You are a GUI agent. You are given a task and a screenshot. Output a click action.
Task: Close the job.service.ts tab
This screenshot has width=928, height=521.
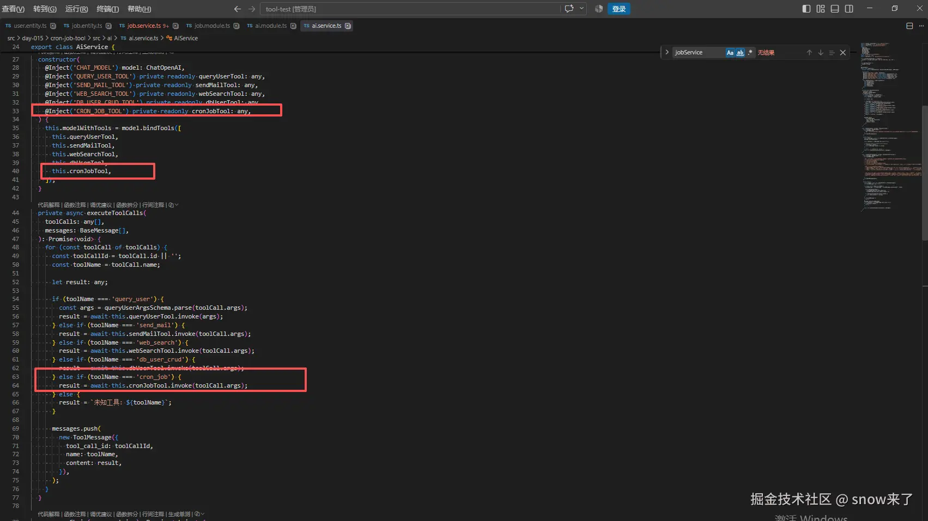click(x=175, y=26)
